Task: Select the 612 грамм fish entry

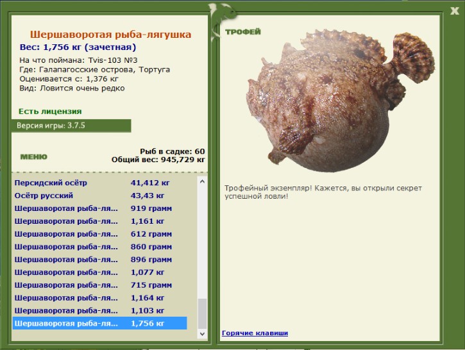Action: [x=99, y=234]
